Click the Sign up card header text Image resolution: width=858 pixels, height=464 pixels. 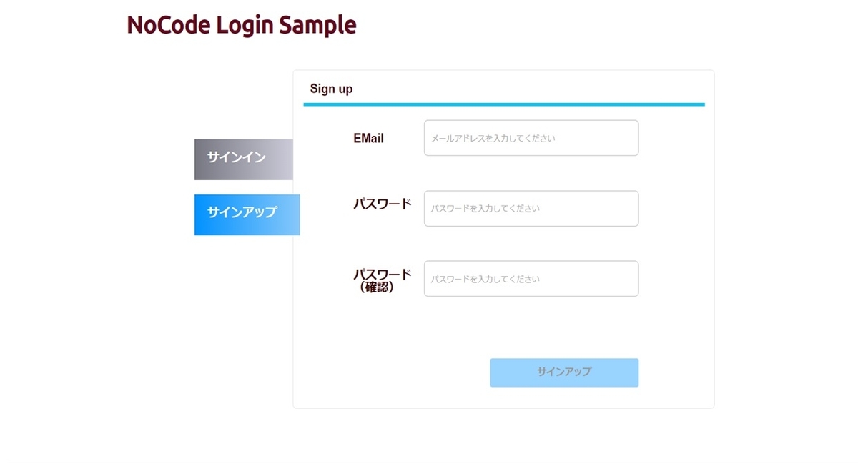click(x=331, y=88)
